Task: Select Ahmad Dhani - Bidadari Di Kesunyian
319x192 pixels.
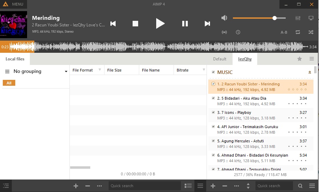Action: click(x=261, y=158)
